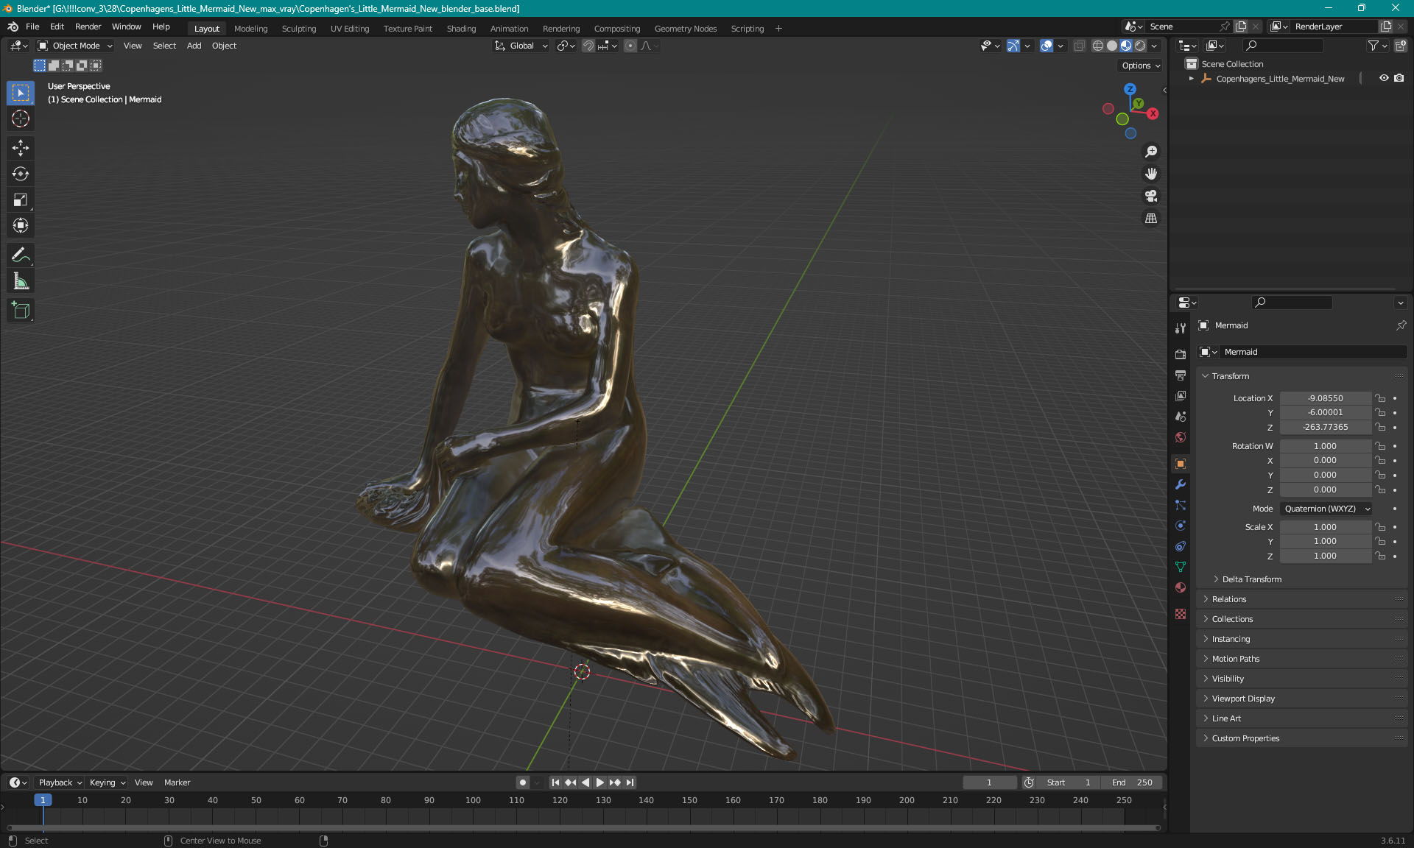The width and height of the screenshot is (1414, 848).
Task: Select the Transform tool
Action: 21,225
